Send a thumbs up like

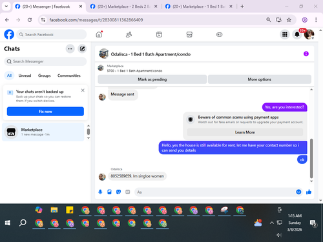point(309,192)
